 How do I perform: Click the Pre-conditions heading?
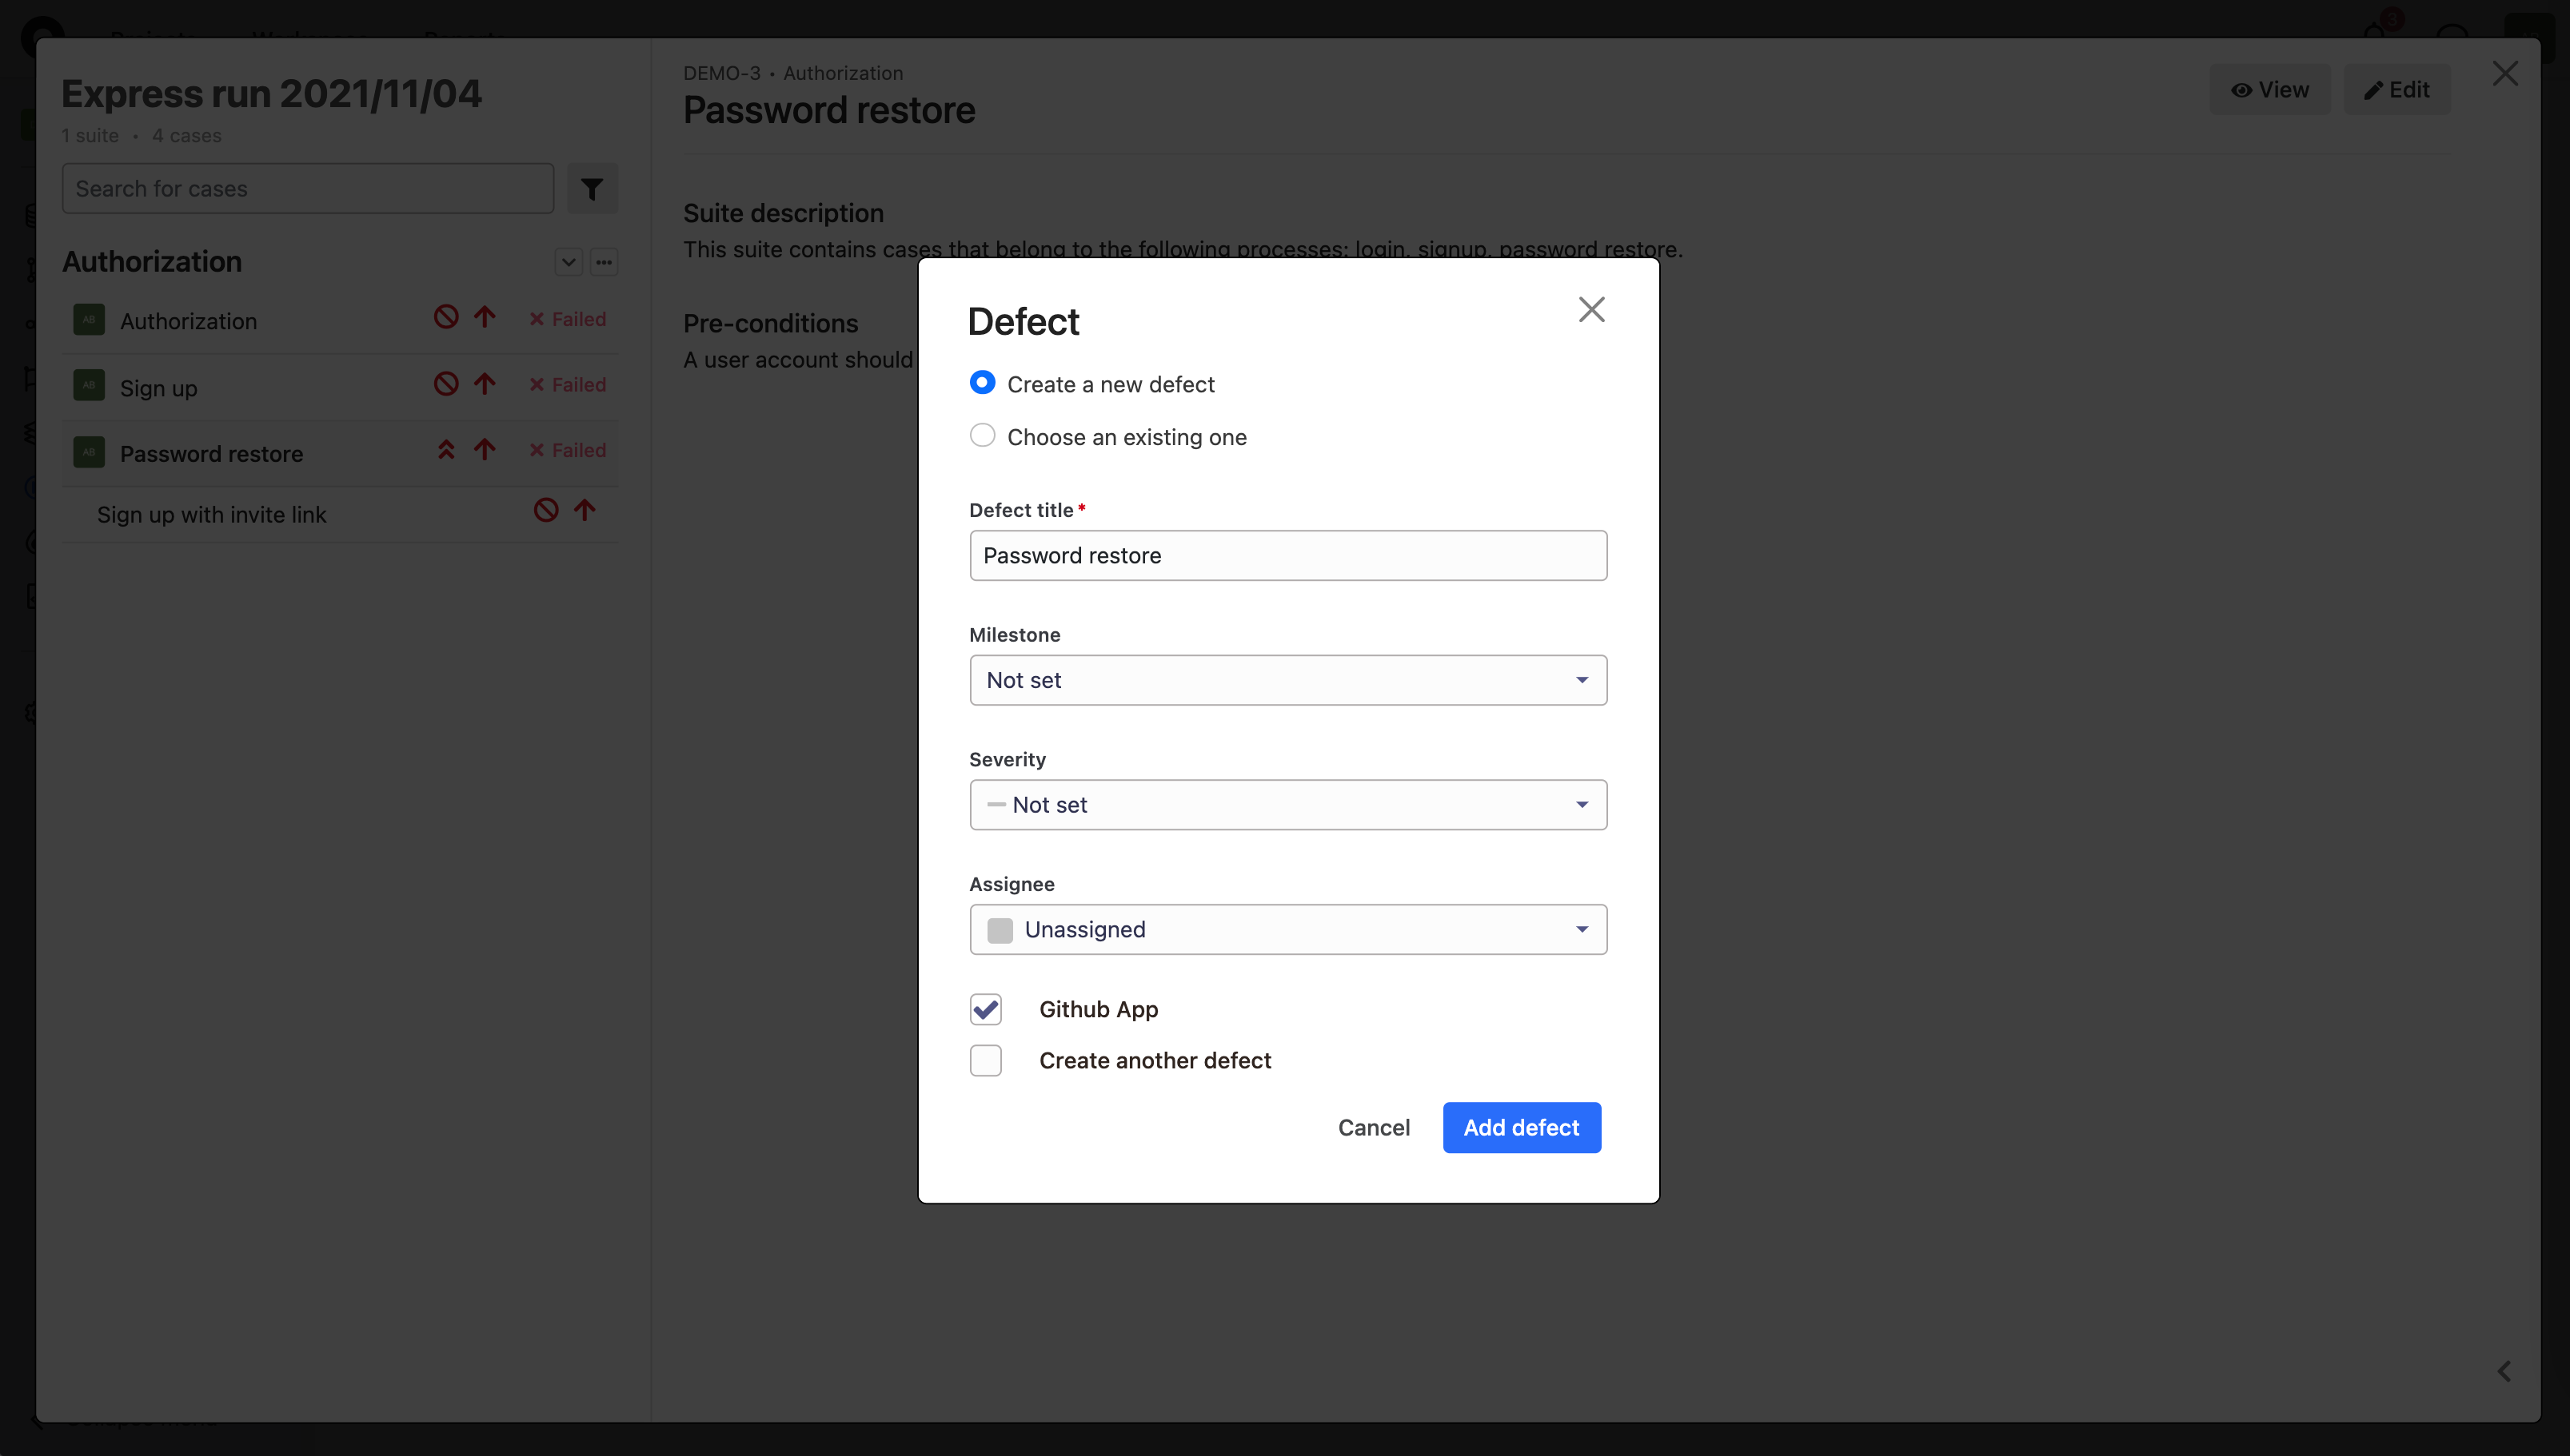click(770, 323)
